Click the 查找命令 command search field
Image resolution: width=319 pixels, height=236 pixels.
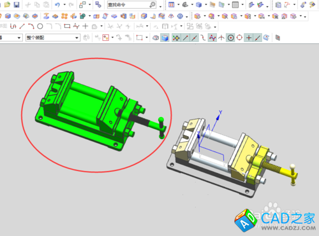tap(128, 4)
